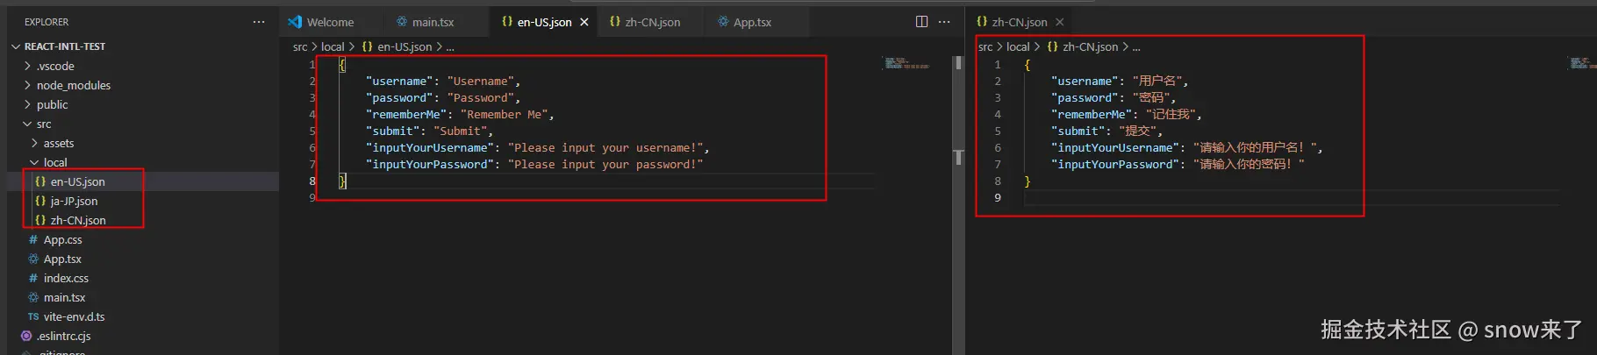Open Explorer views and more actions menu
Viewport: 1597px width, 355px height.
click(259, 22)
